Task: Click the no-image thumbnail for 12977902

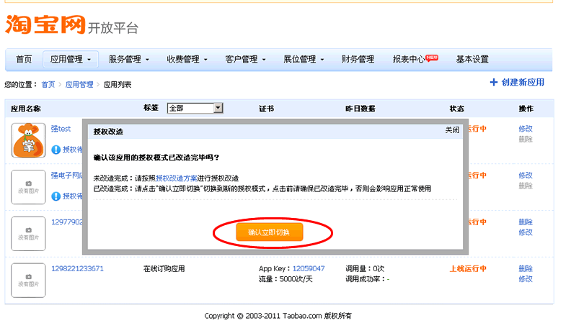Action: point(28,234)
